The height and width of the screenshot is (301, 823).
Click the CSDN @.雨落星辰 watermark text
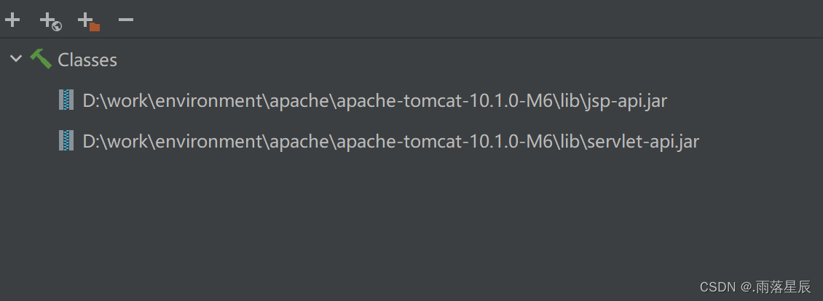click(756, 286)
